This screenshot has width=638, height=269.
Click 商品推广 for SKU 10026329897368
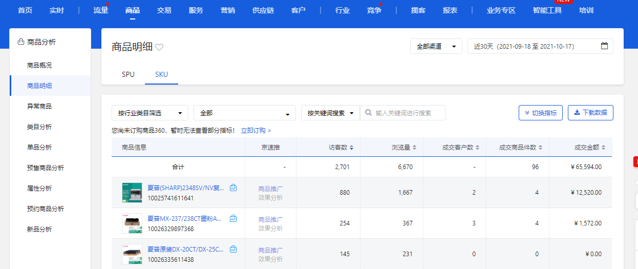coord(271,219)
